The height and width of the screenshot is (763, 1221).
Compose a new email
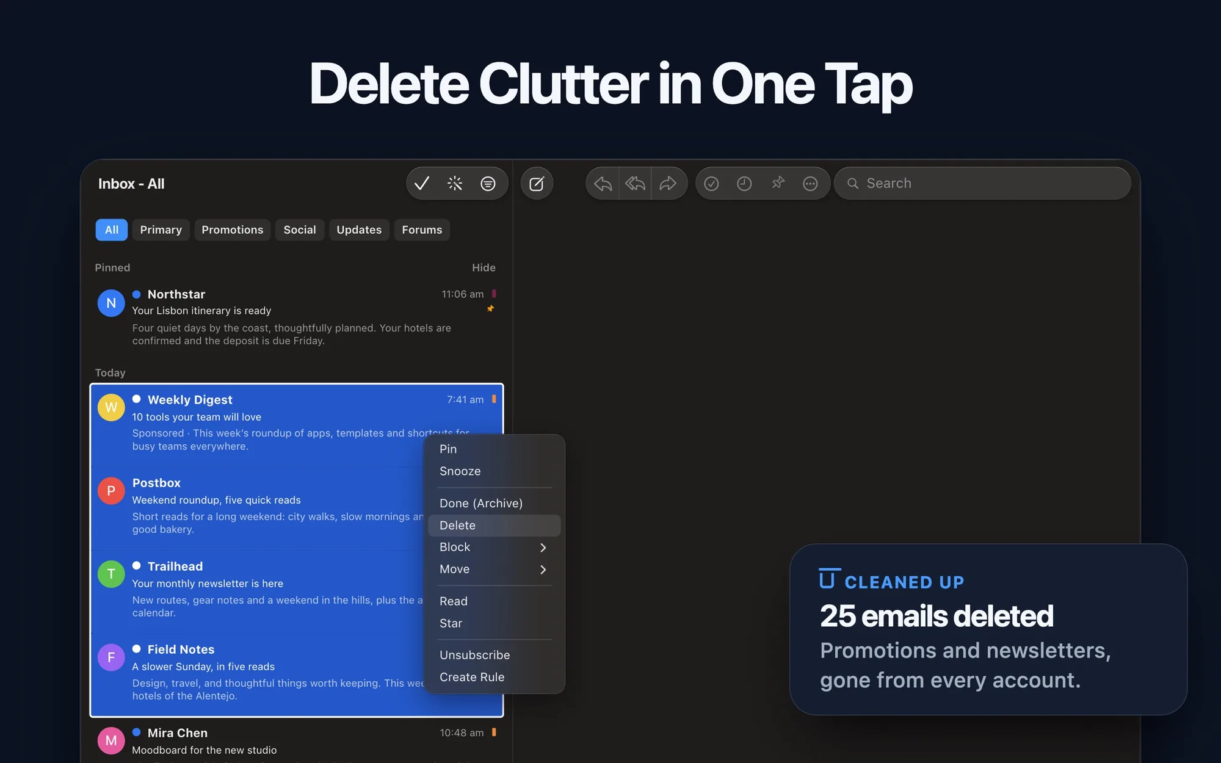pyautogui.click(x=537, y=184)
